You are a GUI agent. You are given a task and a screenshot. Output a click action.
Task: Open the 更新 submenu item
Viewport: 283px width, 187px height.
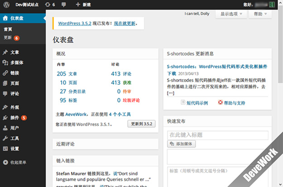8,37
